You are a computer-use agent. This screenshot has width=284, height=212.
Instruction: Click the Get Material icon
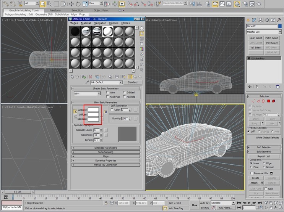pyautogui.click(x=72, y=77)
